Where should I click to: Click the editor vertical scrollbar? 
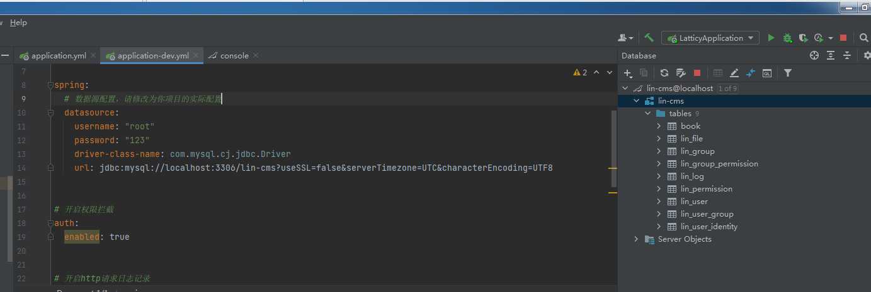(x=614, y=149)
